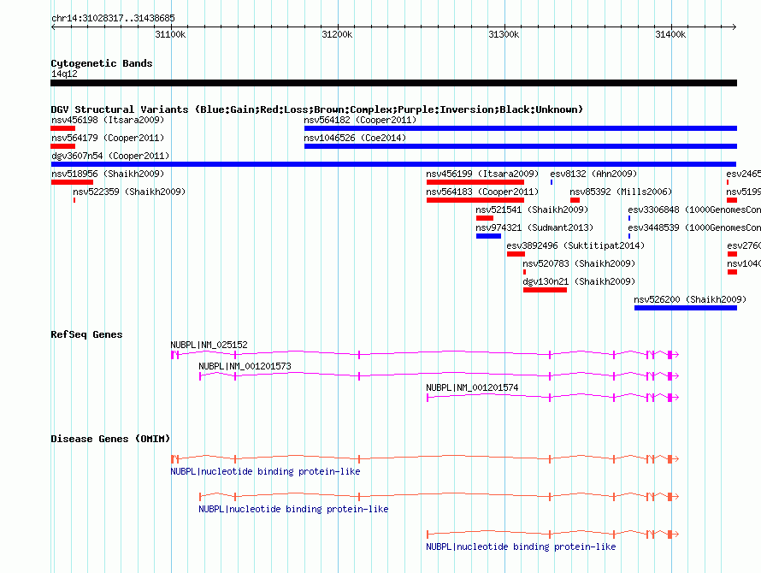Select the 31200k ruler tick label
Image resolution: width=761 pixels, height=573 pixels.
(337, 34)
